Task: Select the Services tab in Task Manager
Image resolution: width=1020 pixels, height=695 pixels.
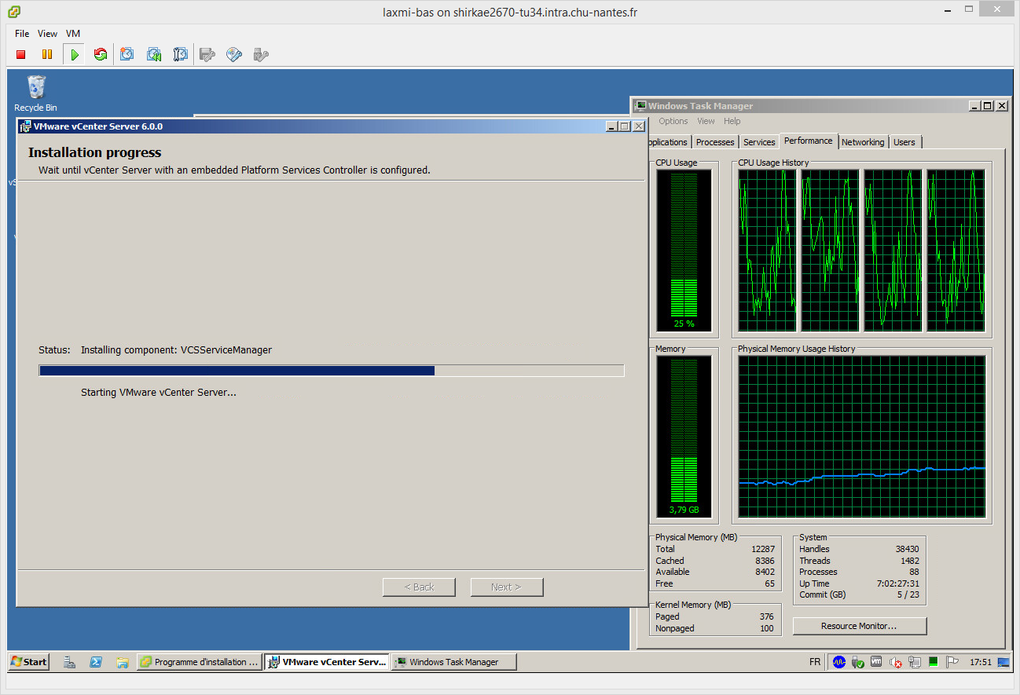Action: [x=758, y=142]
